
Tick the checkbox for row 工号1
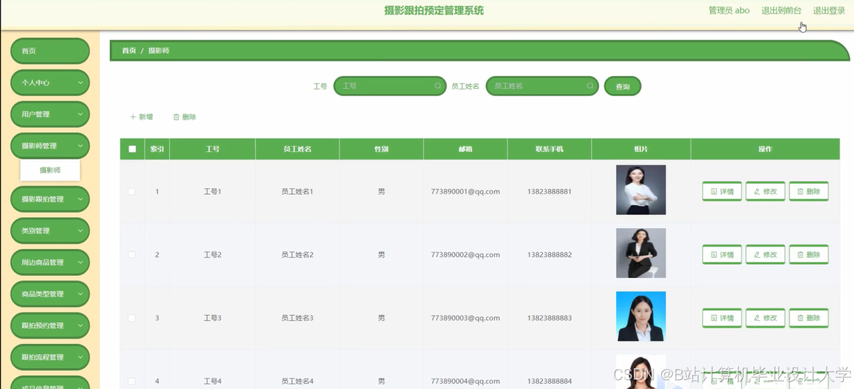point(132,192)
